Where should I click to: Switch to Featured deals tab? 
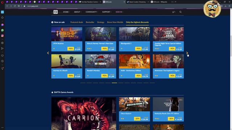(x=76, y=22)
